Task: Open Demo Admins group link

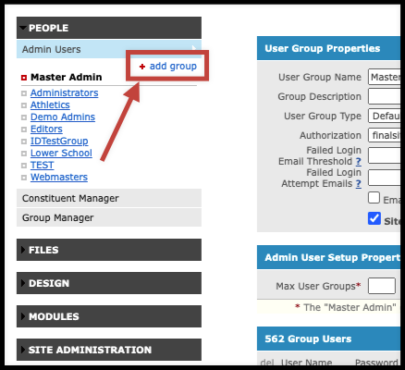Action: click(x=63, y=117)
